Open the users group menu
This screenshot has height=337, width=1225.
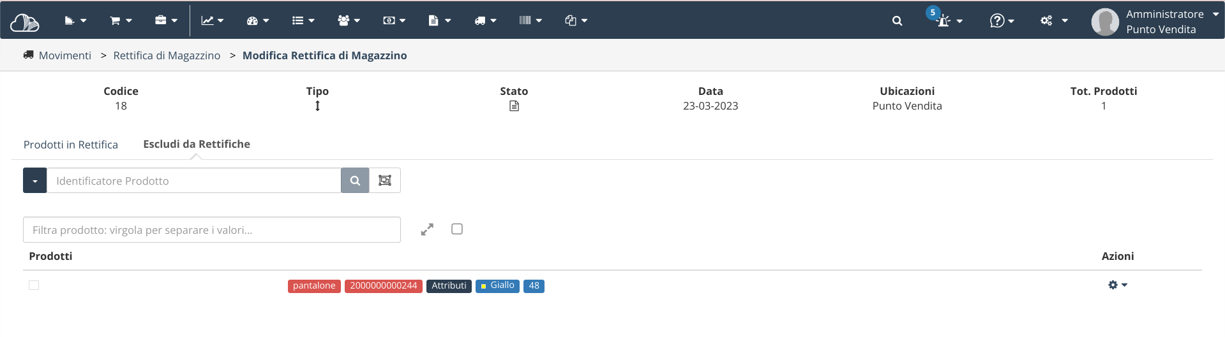pos(349,20)
